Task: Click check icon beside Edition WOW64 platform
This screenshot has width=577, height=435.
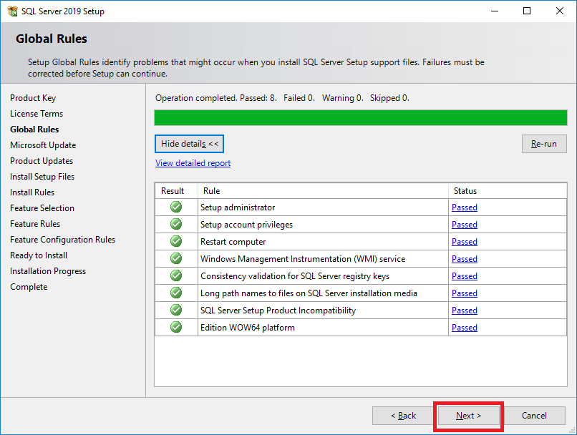Action: click(176, 327)
